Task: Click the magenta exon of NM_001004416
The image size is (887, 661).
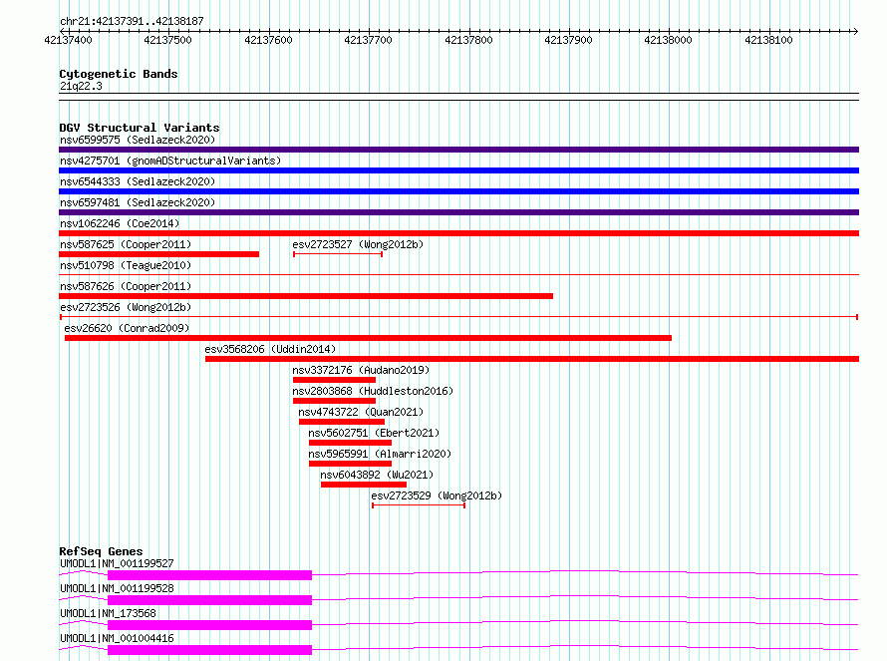Action: (210, 650)
